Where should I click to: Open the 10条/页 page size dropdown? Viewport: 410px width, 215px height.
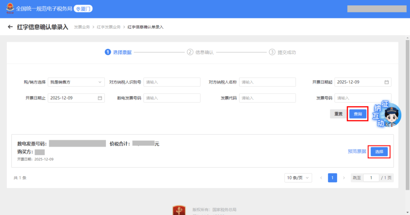[x=298, y=178]
